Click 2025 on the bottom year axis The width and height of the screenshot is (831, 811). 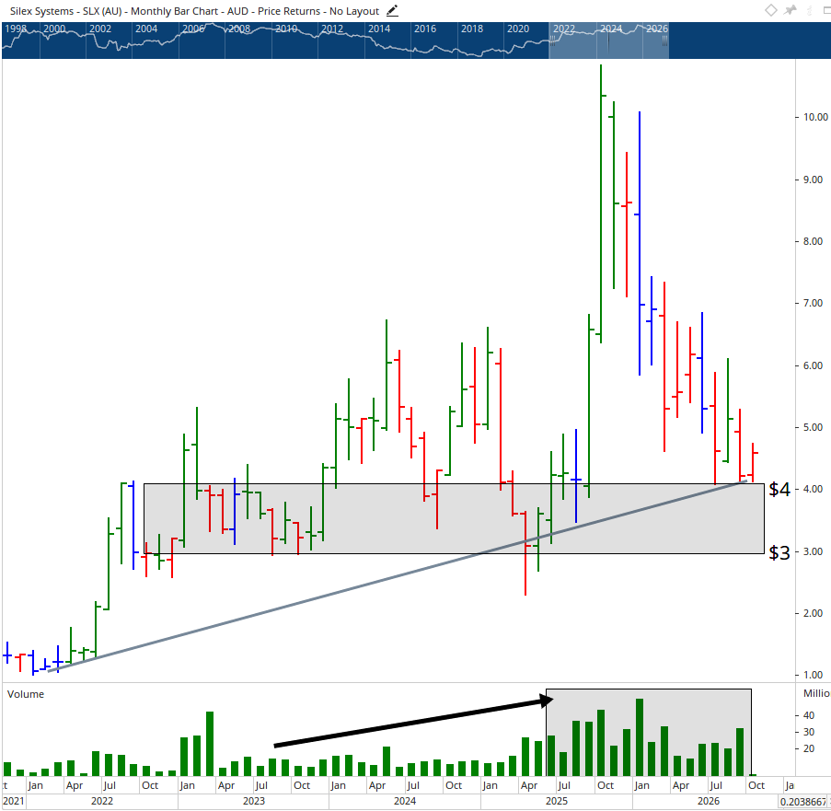tap(557, 801)
